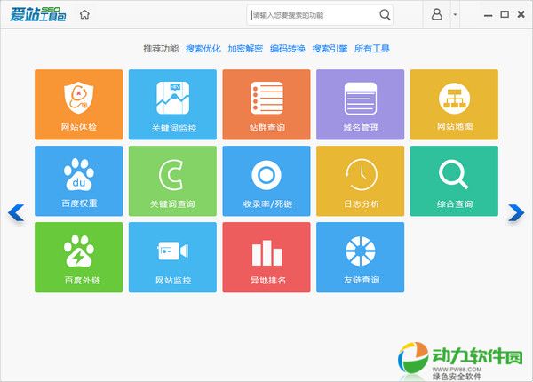Select the 推荐功能 tab

point(161,49)
